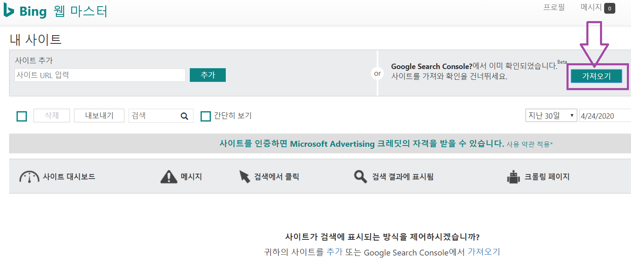This screenshot has width=631, height=265.
Task: Click the 사이트 대시보드 column header text
Action: 69,177
